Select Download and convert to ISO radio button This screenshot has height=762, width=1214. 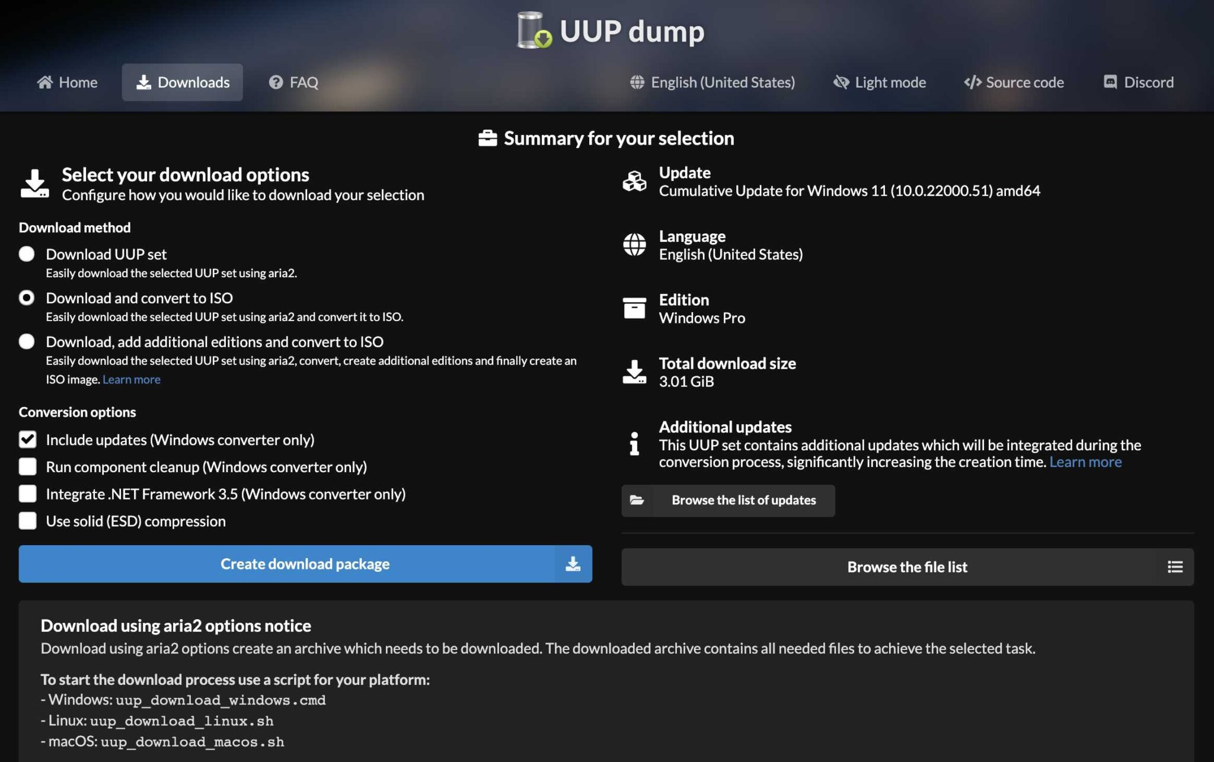(26, 297)
